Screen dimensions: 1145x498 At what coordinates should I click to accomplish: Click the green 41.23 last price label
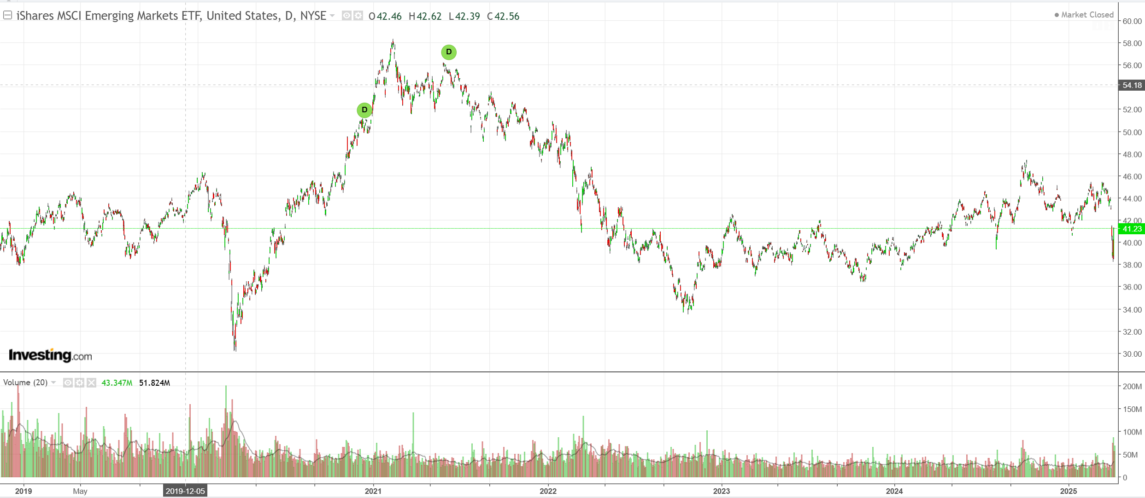1132,229
